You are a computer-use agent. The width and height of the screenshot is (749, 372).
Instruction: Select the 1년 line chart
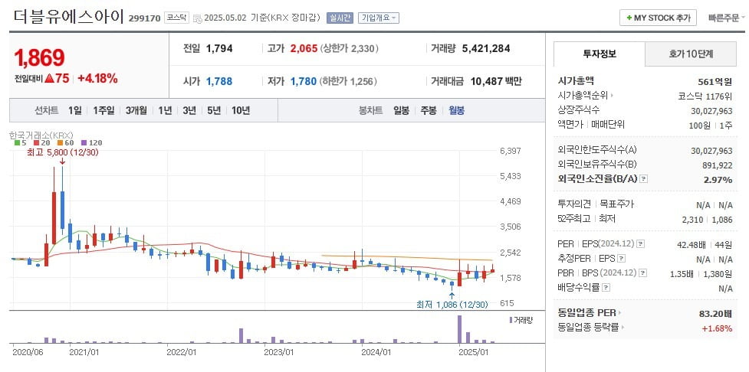click(x=165, y=111)
